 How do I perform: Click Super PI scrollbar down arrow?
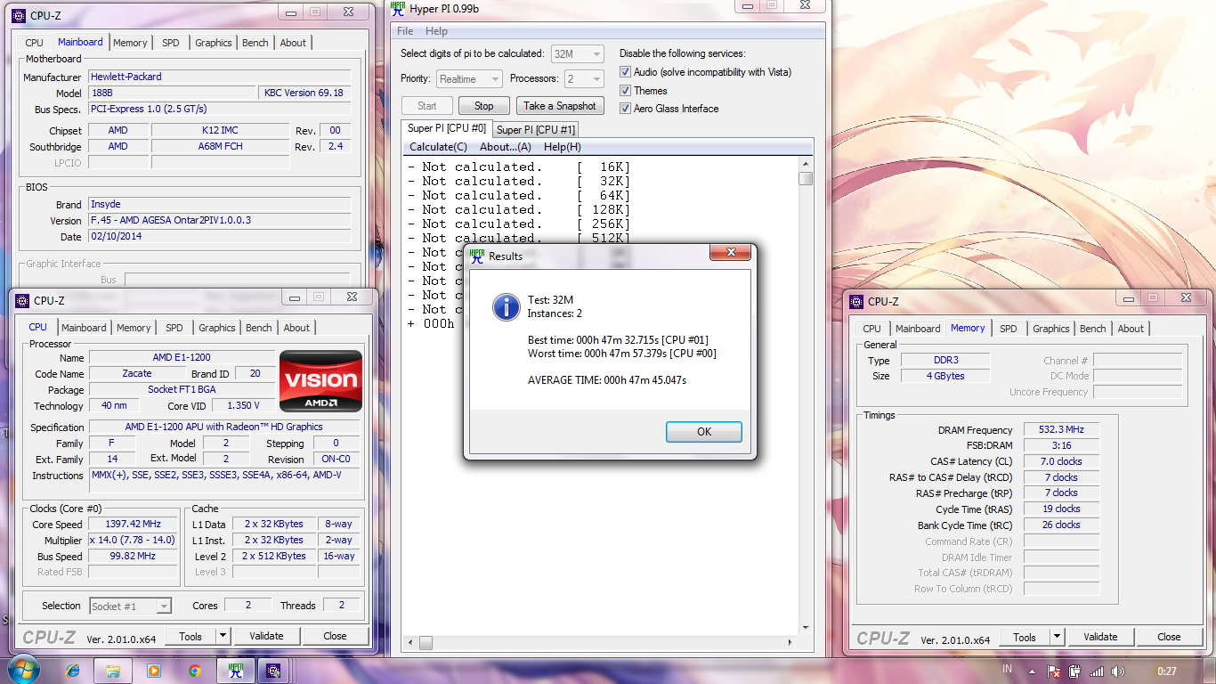[x=806, y=629]
